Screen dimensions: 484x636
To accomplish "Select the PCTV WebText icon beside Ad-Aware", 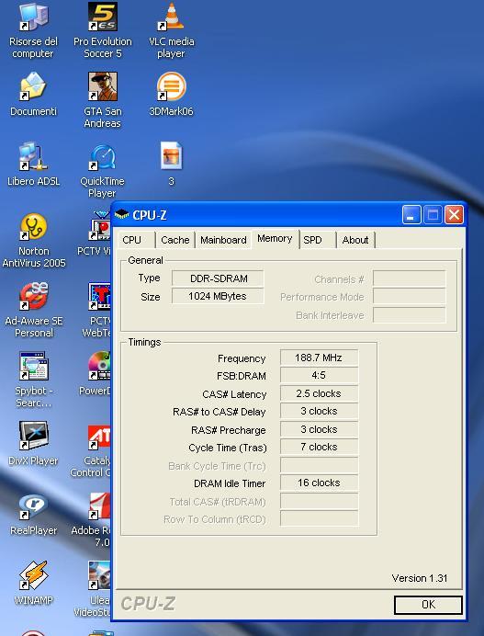I will tap(99, 297).
